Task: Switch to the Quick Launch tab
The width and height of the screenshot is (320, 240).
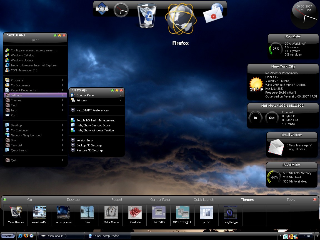Action: [204, 199]
